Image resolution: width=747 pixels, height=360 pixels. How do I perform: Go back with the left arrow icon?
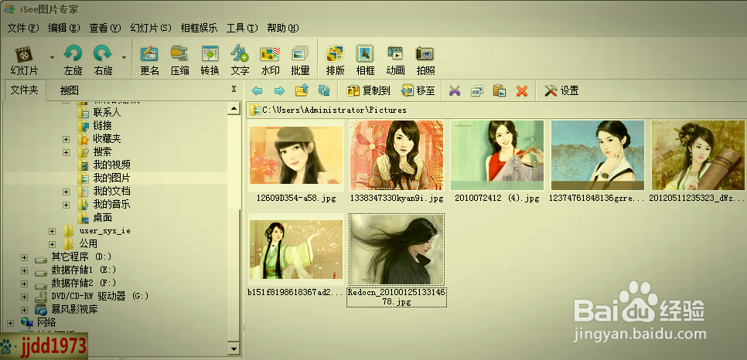[x=258, y=90]
